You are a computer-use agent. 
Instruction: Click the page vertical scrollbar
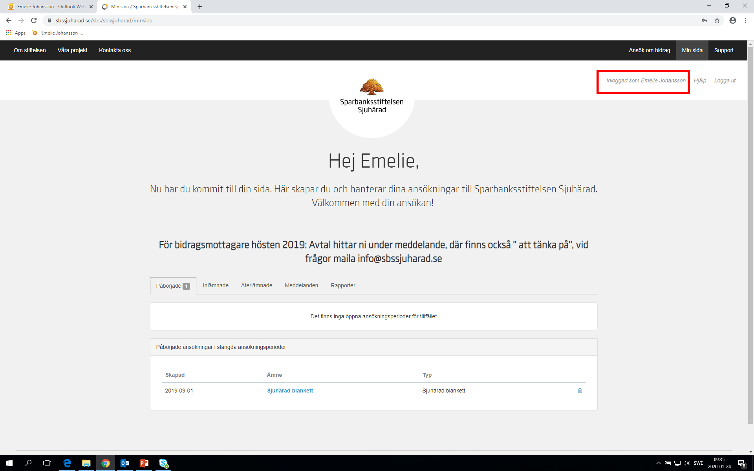(750, 235)
